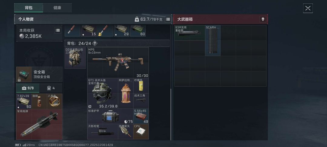
Task: Switch to the slot tab showing 4
Action: (51, 88)
